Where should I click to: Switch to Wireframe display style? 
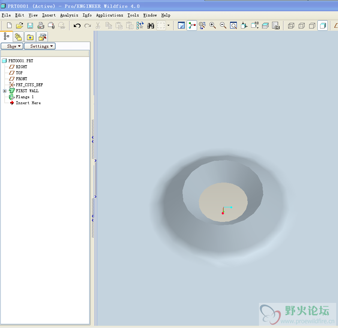pos(291,25)
